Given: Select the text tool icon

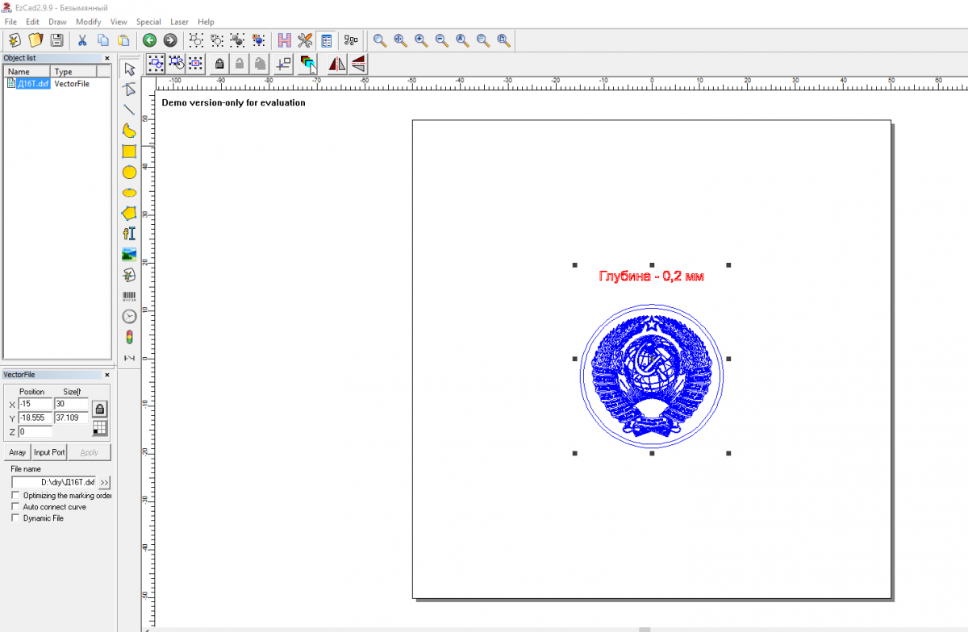Looking at the screenshot, I should click(129, 234).
